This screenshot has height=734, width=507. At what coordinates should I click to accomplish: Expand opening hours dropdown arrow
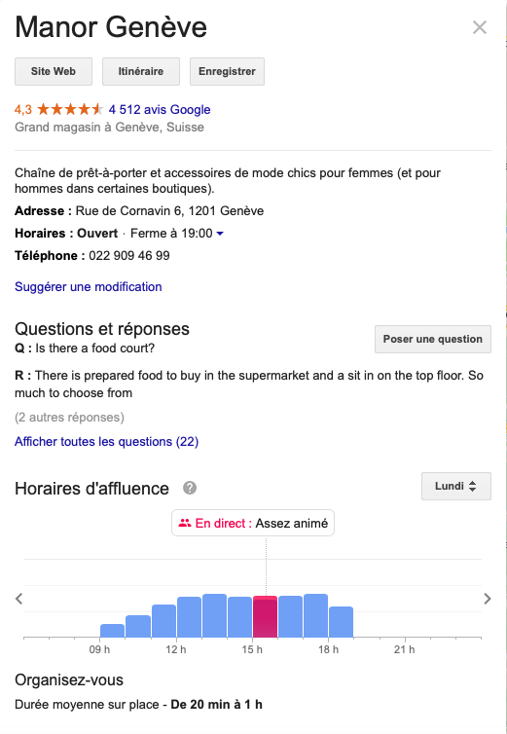click(220, 233)
